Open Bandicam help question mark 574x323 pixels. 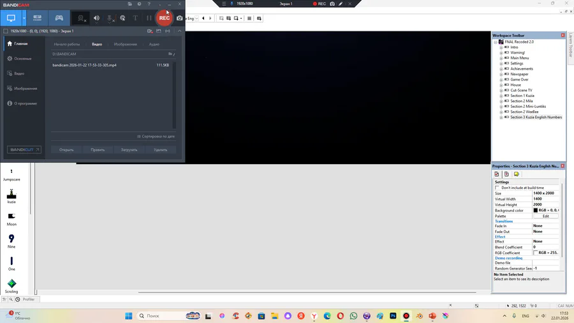149,4
